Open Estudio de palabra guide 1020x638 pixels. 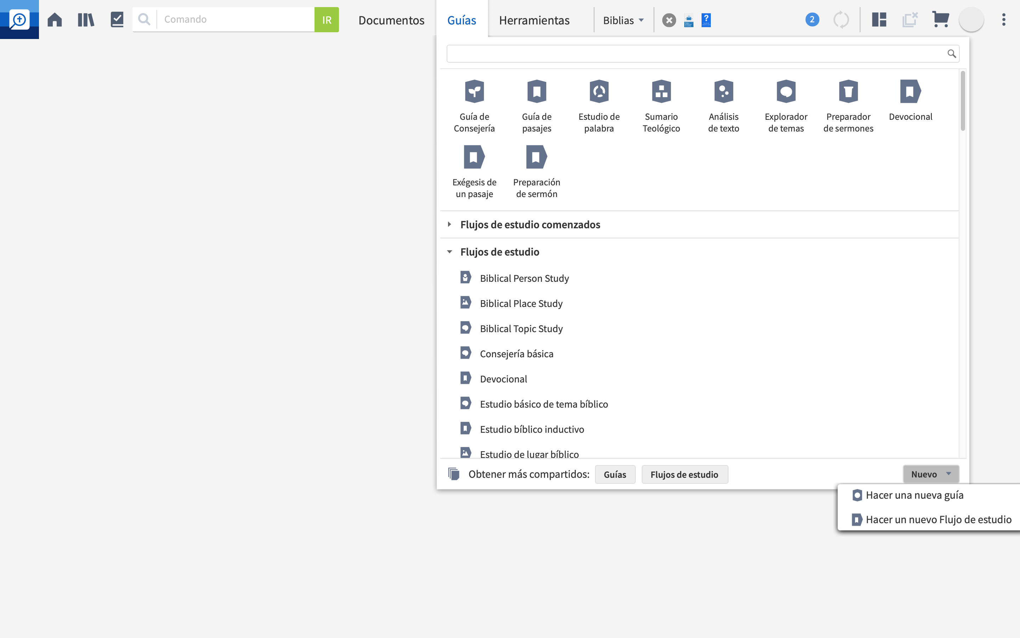[x=599, y=106]
